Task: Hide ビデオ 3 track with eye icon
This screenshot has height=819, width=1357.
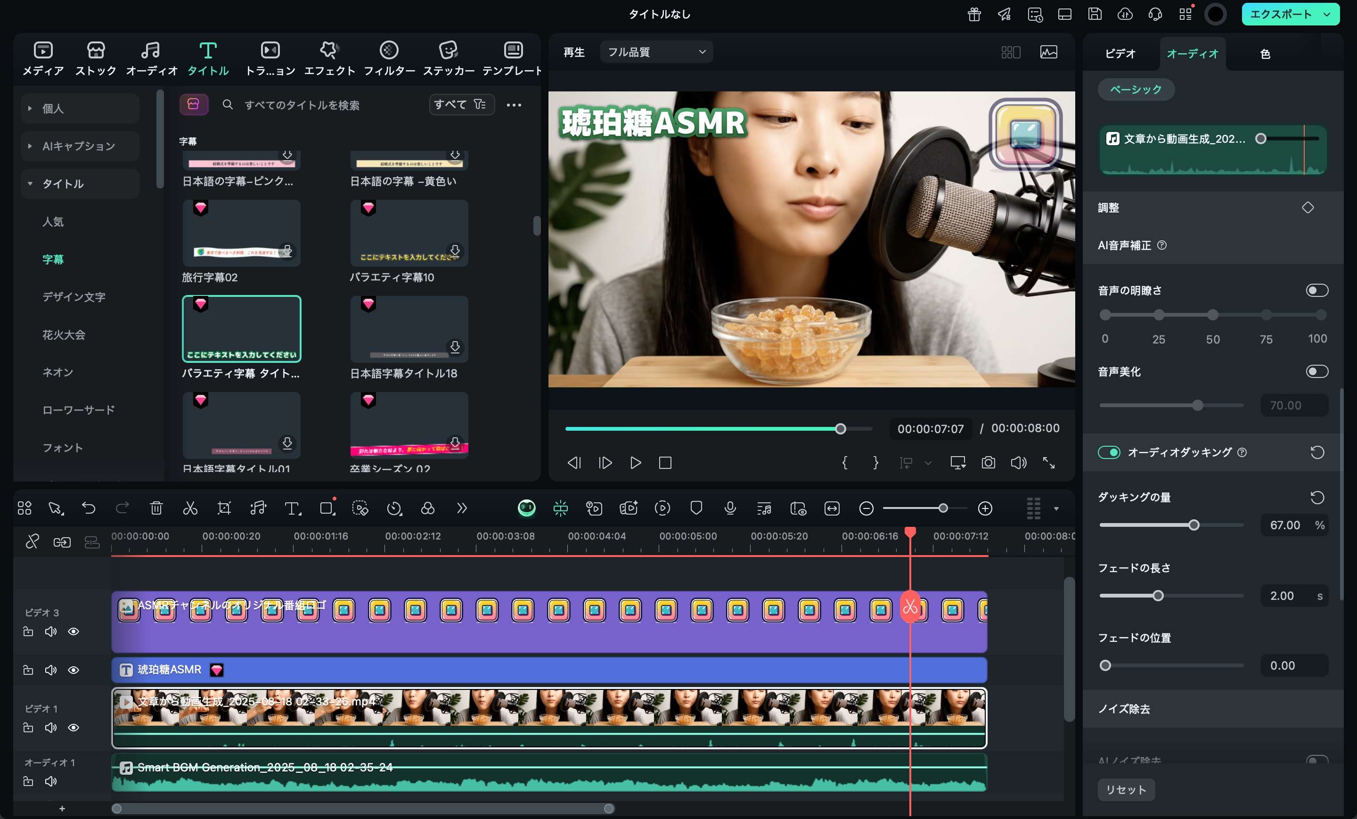Action: click(x=73, y=631)
